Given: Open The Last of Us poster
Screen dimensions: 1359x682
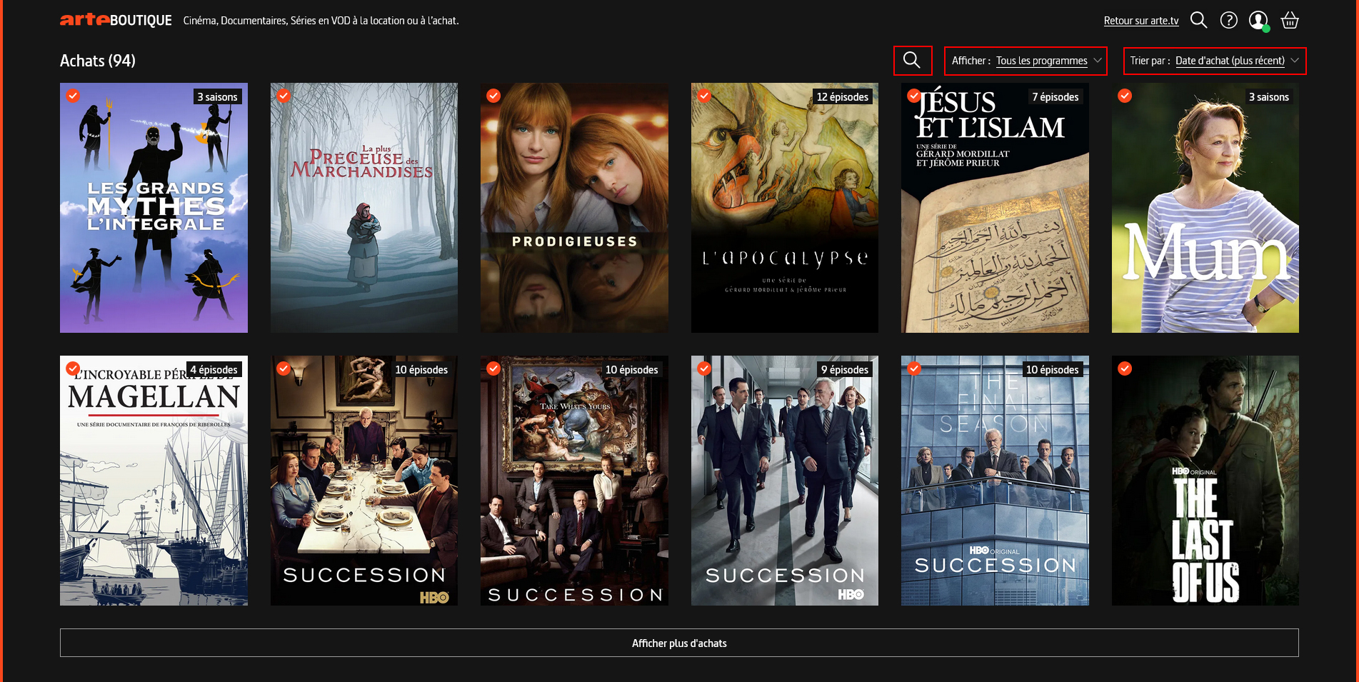Looking at the screenshot, I should (x=1205, y=481).
